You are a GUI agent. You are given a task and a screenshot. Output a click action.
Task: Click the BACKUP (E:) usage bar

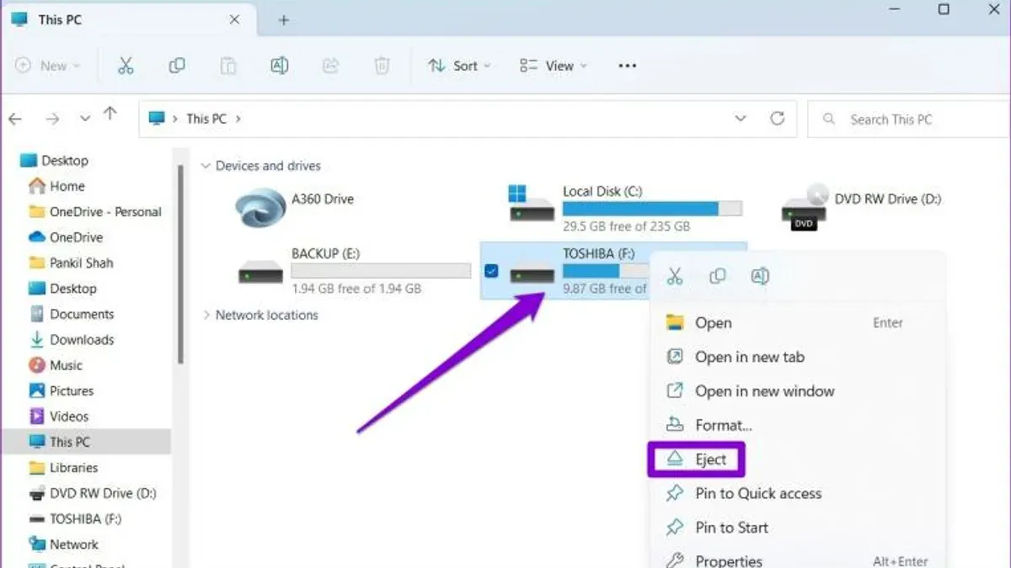pos(381,271)
